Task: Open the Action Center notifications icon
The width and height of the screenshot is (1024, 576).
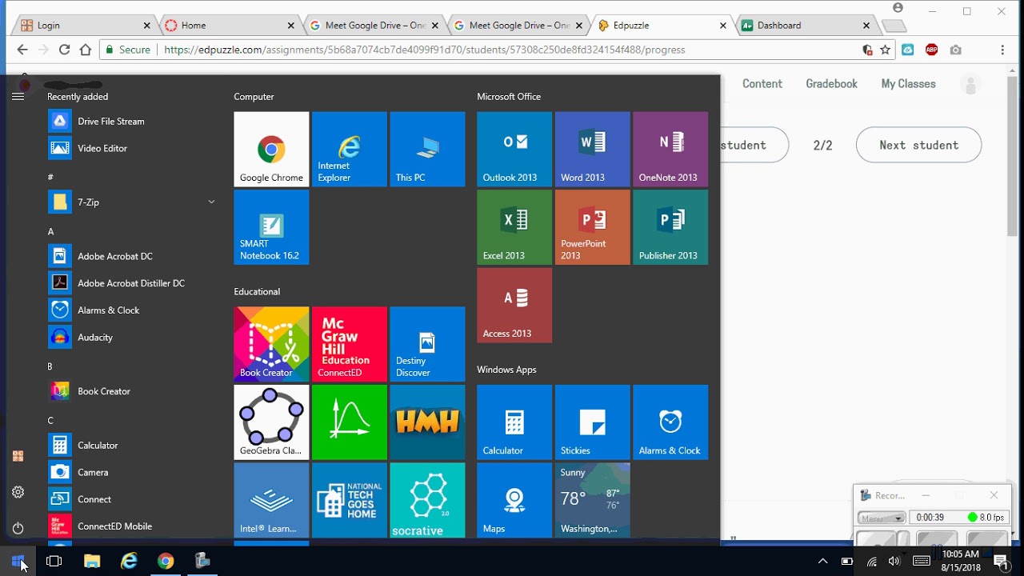Action: (1000, 561)
